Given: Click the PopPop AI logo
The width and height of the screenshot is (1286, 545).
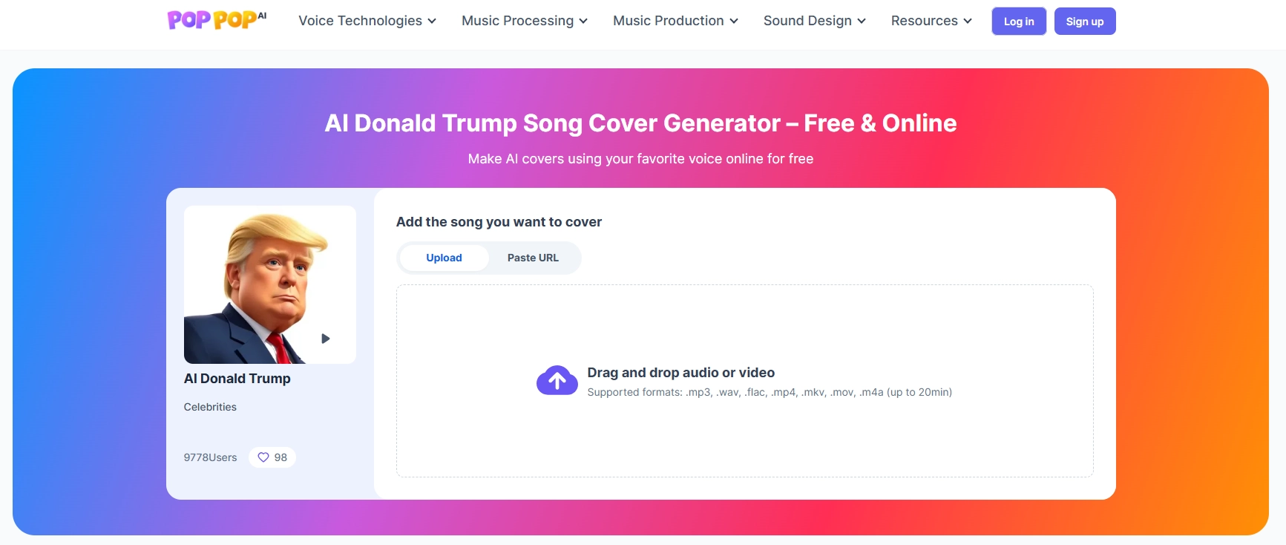Looking at the screenshot, I should coord(216,20).
